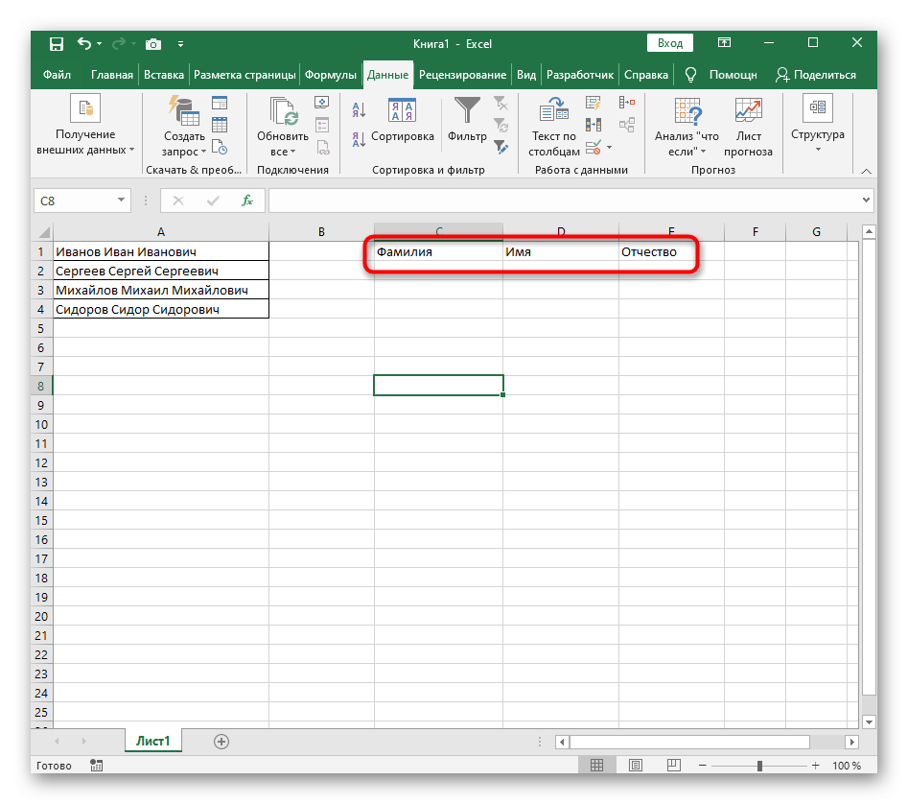Screen dimensions: 908x804
Task: Open the Formulas ribbon tab
Action: click(331, 75)
